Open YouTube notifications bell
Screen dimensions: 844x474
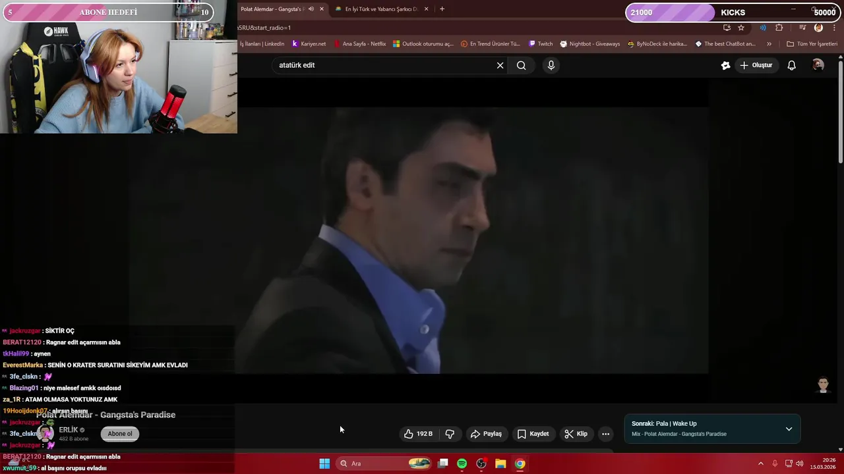[792, 65]
